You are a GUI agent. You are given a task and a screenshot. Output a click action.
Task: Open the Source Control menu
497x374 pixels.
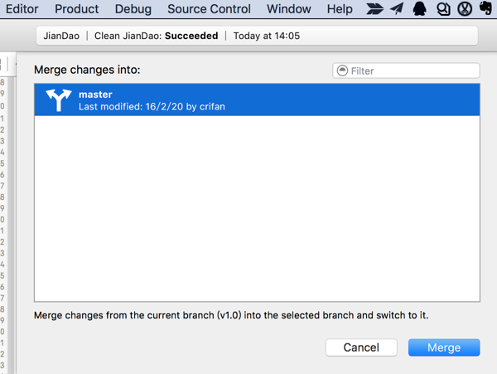coord(209,9)
